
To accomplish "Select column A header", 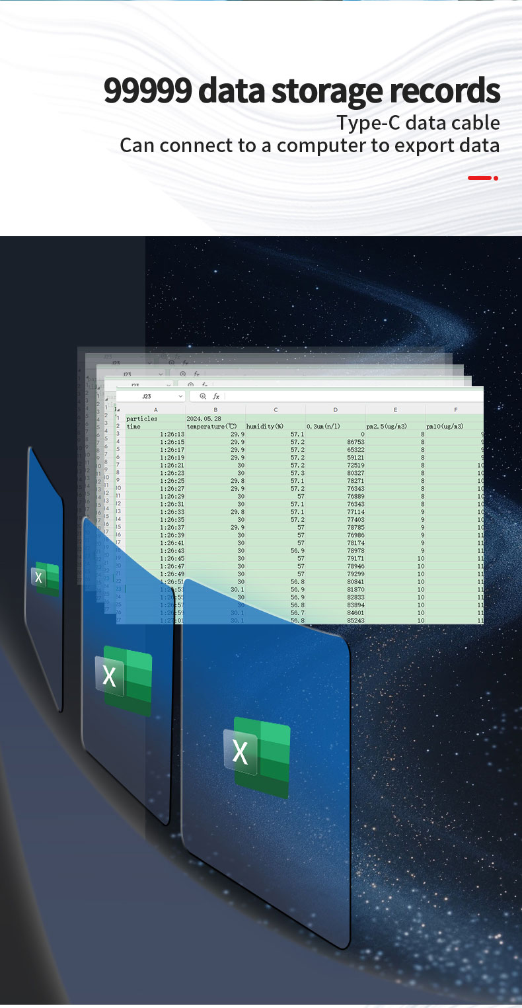I will coord(155,410).
